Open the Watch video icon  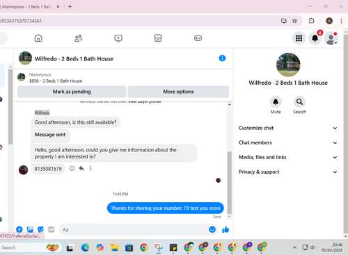pos(118,38)
